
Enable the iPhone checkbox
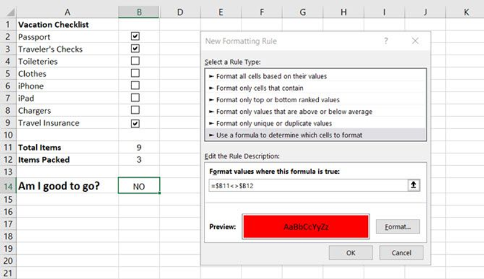[x=136, y=85]
